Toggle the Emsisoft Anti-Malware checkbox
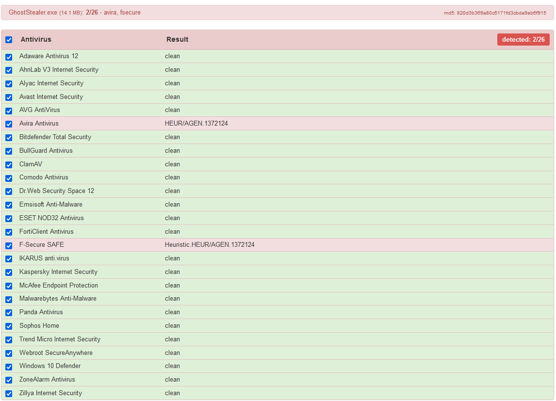This screenshot has height=401, width=556. coord(9,205)
